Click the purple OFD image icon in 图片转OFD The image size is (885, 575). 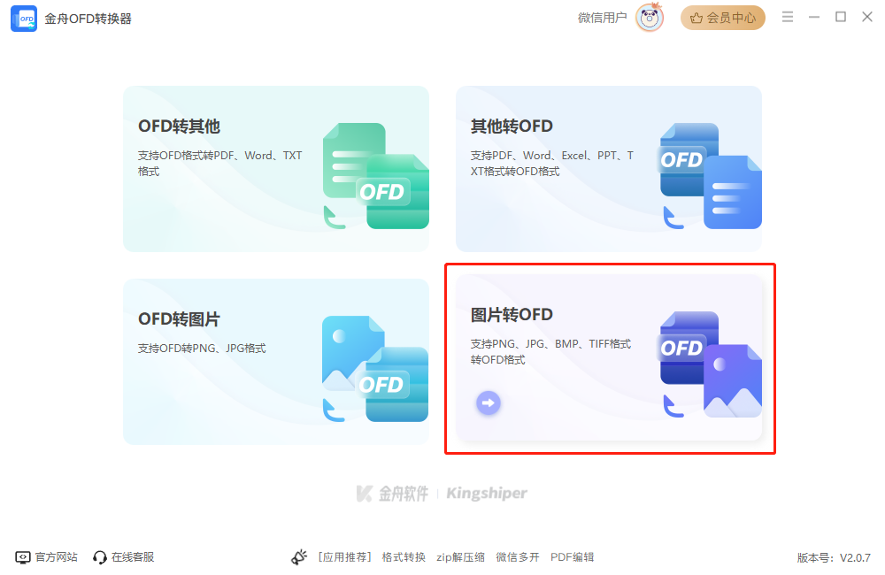tap(712, 364)
